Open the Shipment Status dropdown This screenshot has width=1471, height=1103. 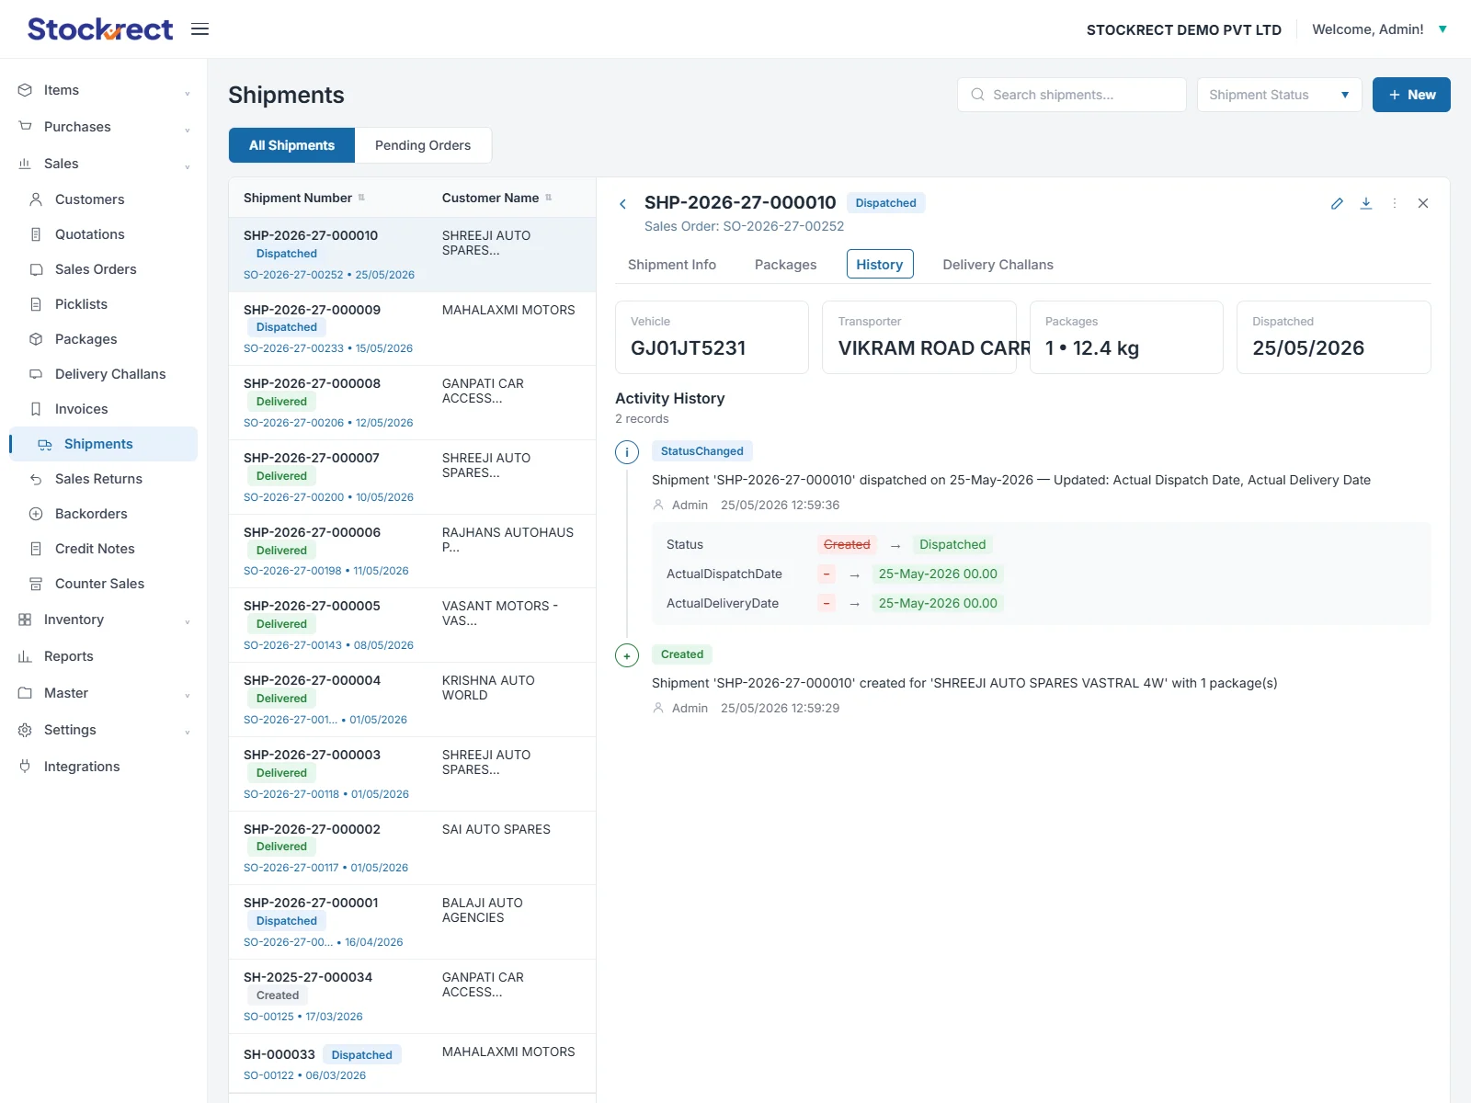[x=1280, y=95]
